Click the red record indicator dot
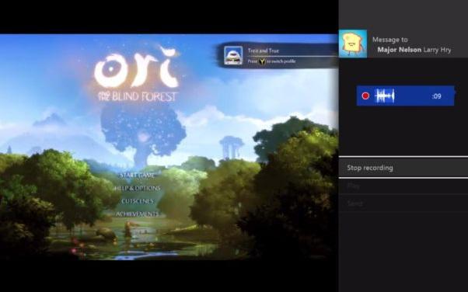The height and width of the screenshot is (292, 468). point(365,96)
